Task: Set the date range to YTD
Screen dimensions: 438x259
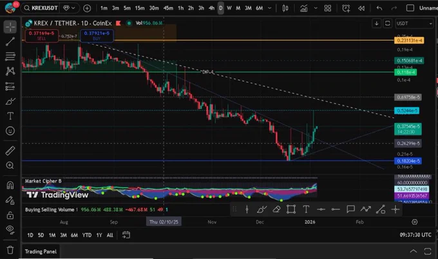Action: [86, 235]
